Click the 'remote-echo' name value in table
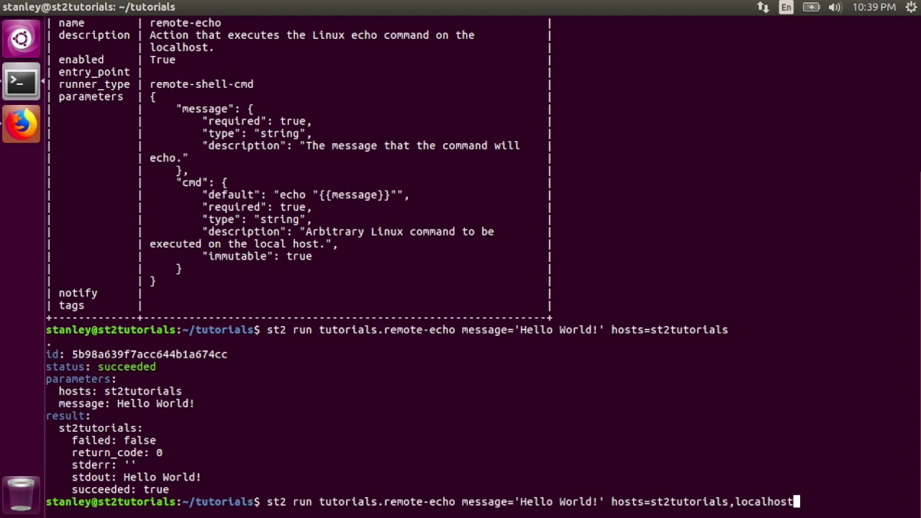This screenshot has height=518, width=921. pos(185,23)
